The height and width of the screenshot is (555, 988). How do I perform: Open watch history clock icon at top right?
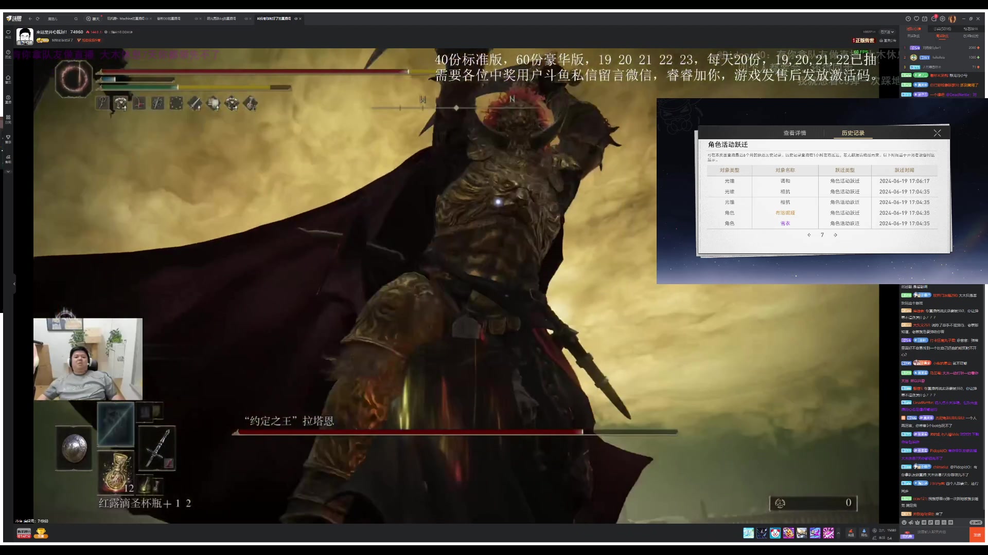908,18
